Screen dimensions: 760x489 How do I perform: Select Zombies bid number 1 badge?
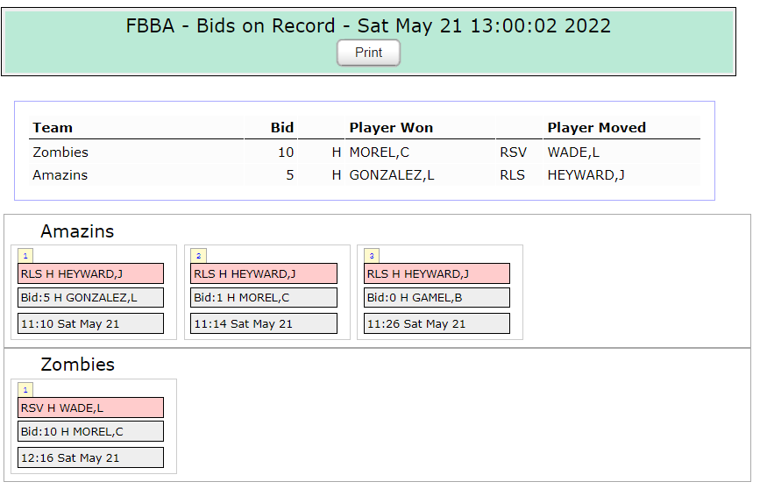point(25,390)
